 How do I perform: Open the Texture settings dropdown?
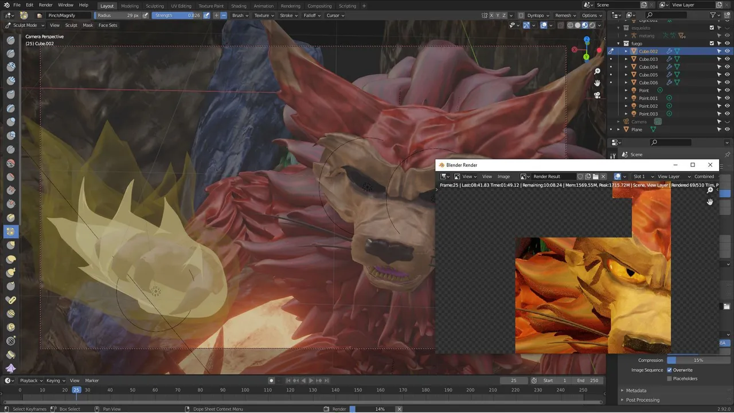[x=264, y=15]
